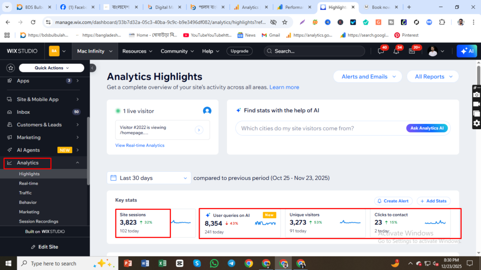The width and height of the screenshot is (481, 270).
Task: Collapse the sidebar with the arrow button
Action: point(93,68)
